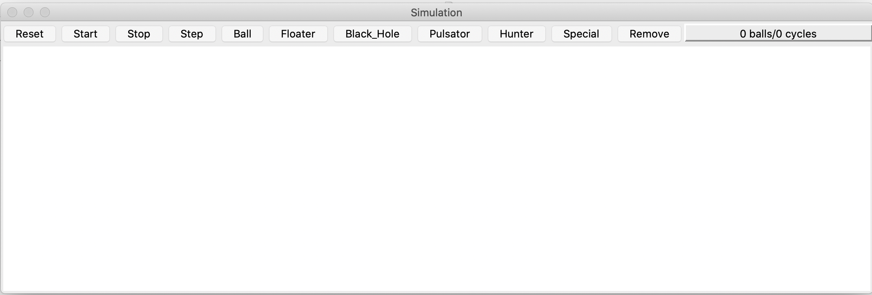Select the Ball object type
The height and width of the screenshot is (295, 872).
[x=242, y=34]
